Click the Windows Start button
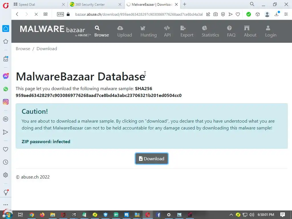292x219 pixels. point(7,214)
